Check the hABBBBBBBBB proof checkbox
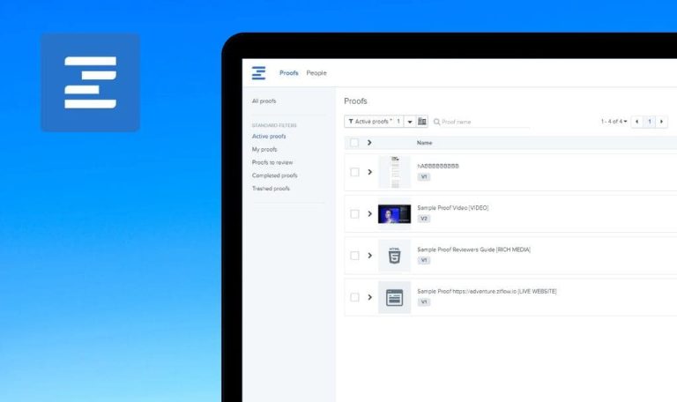This screenshot has height=402, width=677. coord(354,172)
